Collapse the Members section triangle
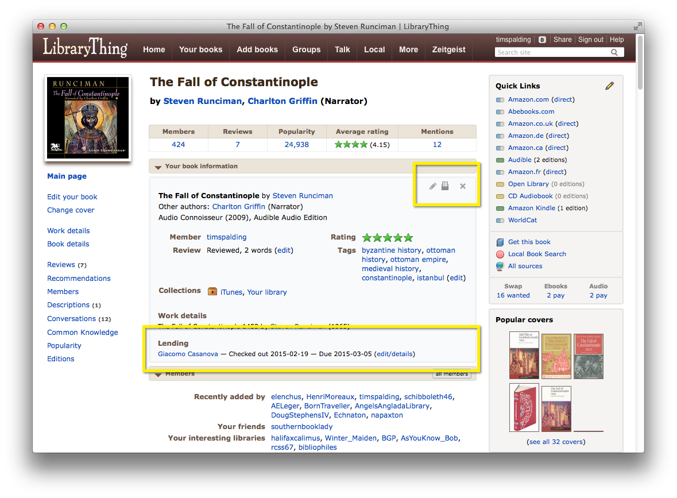677x498 pixels. coord(158,375)
